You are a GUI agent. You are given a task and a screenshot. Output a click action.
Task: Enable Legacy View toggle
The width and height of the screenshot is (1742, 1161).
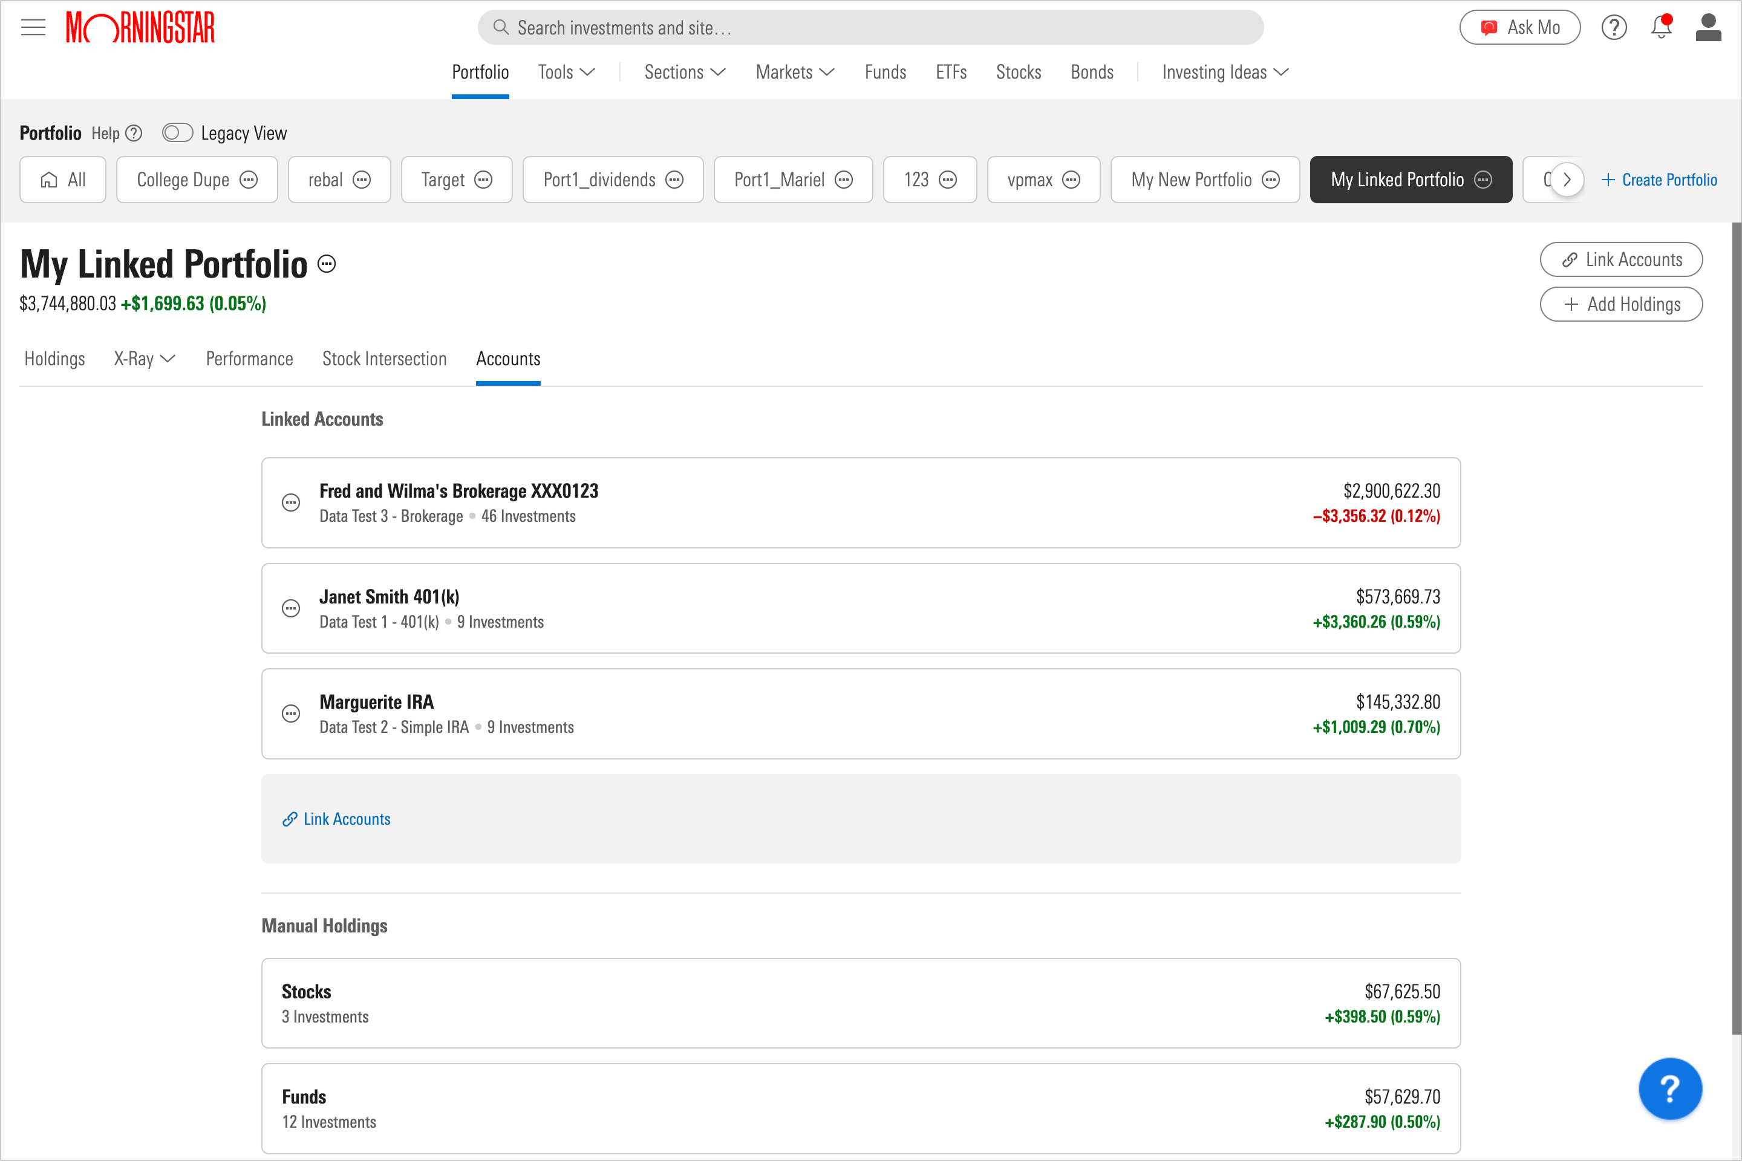(177, 132)
